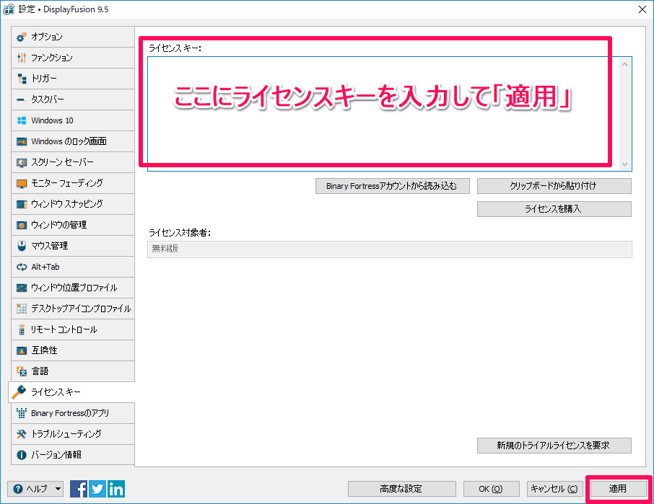654x504 pixels.
Task: Click the ウィンドウの管理 gear icon
Action: coord(22,226)
